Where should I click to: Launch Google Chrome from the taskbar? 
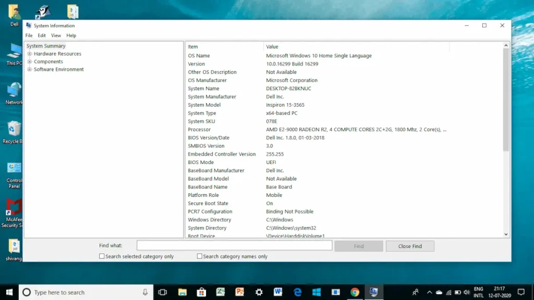pyautogui.click(x=355, y=292)
